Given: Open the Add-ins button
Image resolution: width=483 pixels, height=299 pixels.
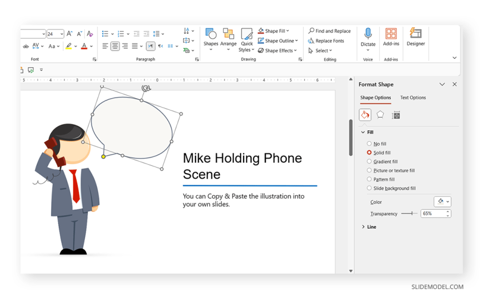Looking at the screenshot, I should [391, 37].
